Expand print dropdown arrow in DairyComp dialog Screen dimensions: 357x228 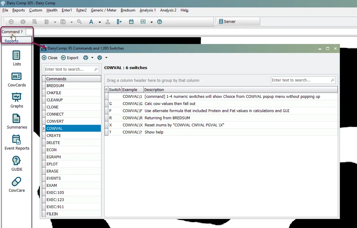point(92,58)
